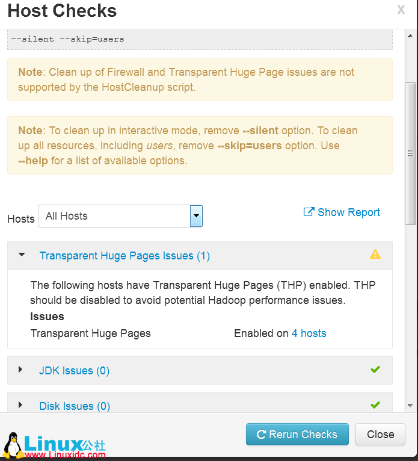Screen dimensions: 418x461
Task: Click the Rerun Checks button
Action: coord(297,435)
